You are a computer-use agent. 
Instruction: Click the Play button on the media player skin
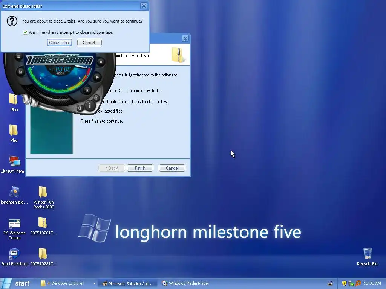click(97, 78)
